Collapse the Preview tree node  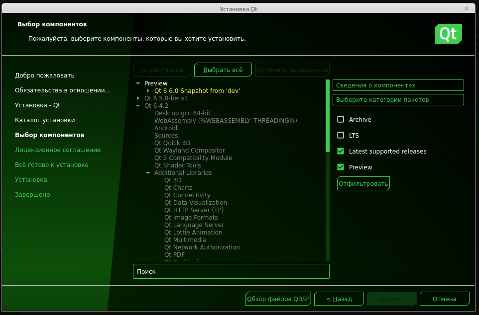[138, 83]
